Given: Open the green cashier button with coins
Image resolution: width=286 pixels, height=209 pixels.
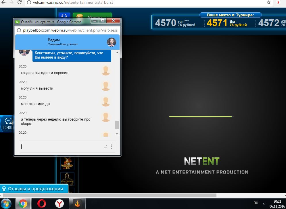Looking at the screenshot, I should (92, 16).
